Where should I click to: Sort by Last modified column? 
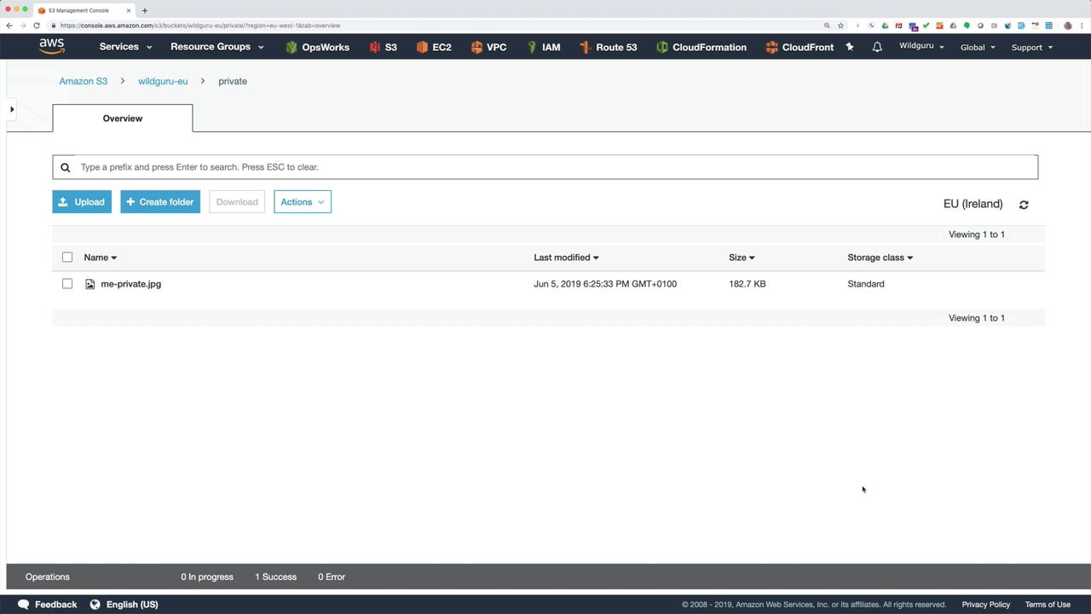coord(566,258)
